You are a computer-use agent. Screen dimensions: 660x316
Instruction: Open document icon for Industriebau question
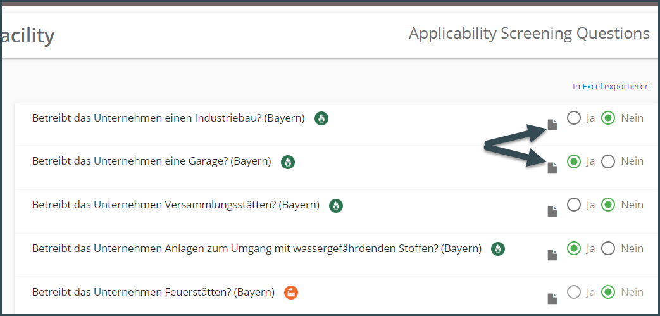coord(552,125)
